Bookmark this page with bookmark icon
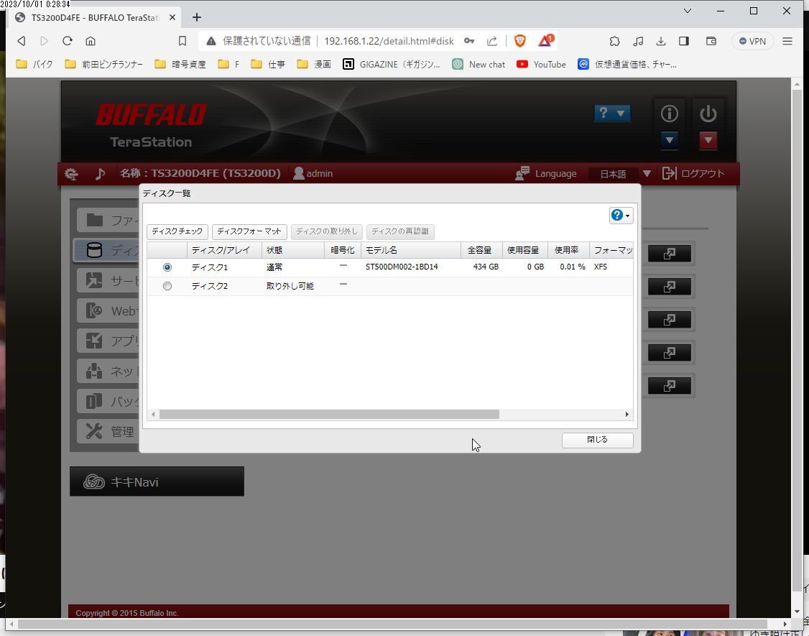809x636 pixels. pos(182,41)
